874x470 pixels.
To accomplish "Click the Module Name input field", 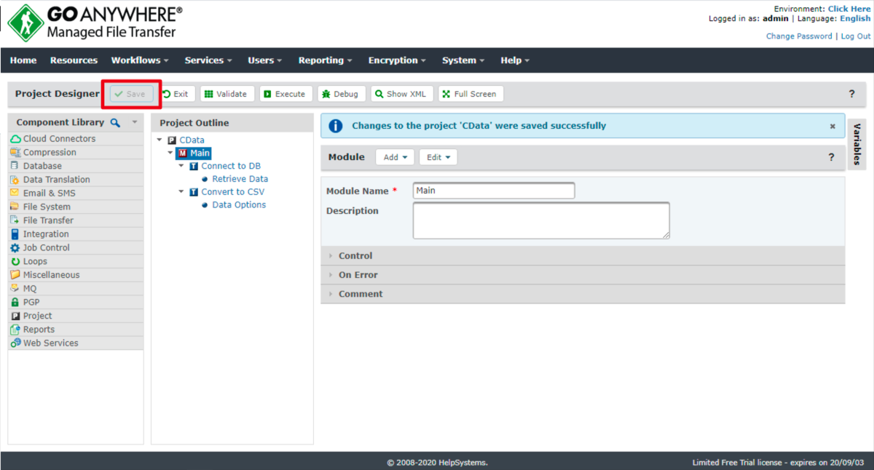I will click(494, 191).
